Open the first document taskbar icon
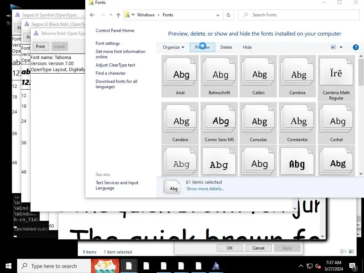 [129, 266]
